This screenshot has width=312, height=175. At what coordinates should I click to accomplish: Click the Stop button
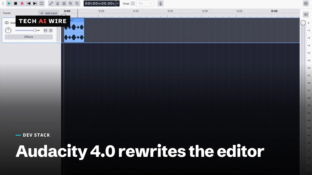point(16,3)
